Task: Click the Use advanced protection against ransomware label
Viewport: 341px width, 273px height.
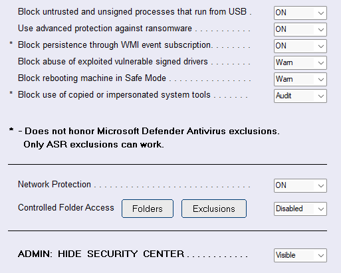Action: click(x=105, y=29)
